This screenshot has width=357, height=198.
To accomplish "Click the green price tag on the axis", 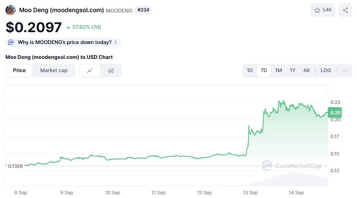I will click(335, 112).
